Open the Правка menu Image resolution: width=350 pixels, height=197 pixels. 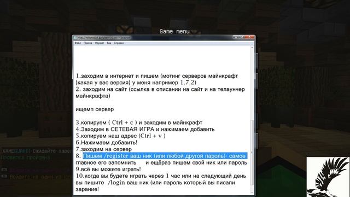tap(87, 43)
